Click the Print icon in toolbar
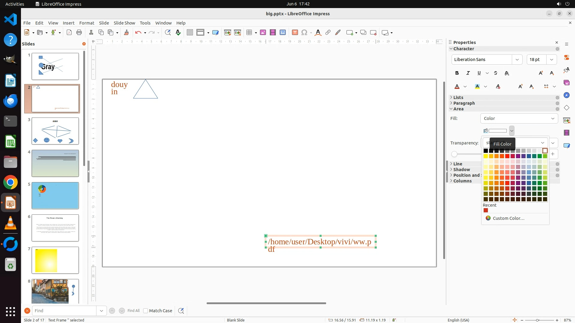Viewport: 575px width, 323px height. click(79, 33)
